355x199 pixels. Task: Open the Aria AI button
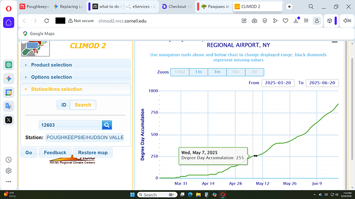(347, 21)
